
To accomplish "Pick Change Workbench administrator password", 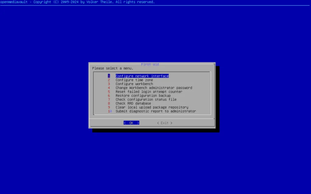I will (x=154, y=88).
